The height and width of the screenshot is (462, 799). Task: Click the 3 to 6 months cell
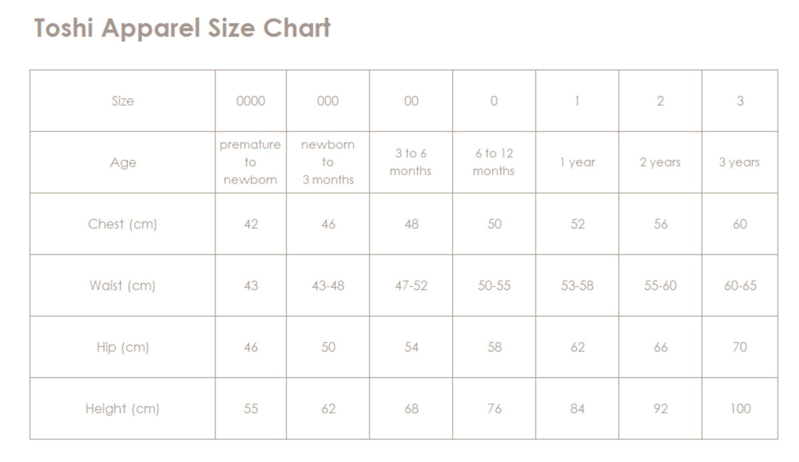411,162
